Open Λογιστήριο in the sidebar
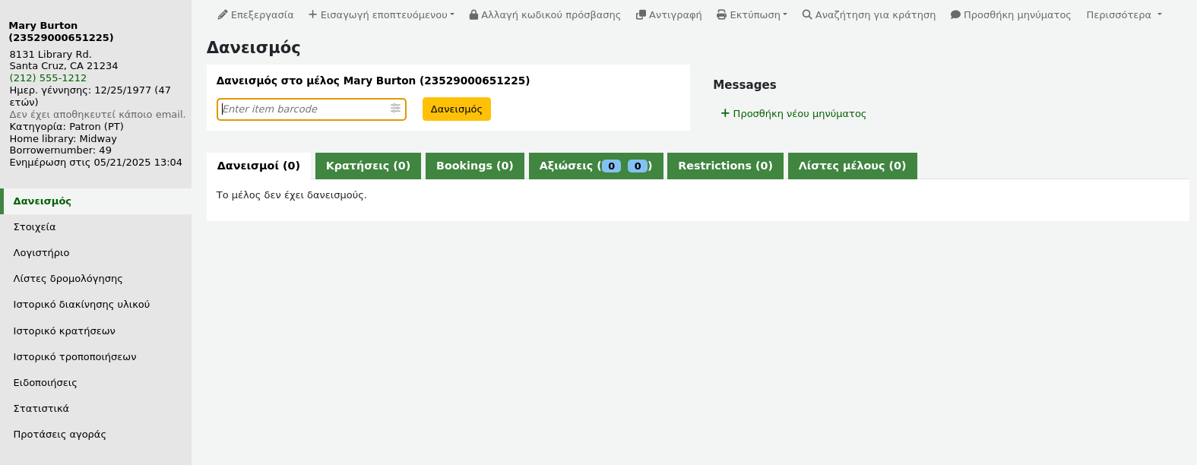Image resolution: width=1197 pixels, height=465 pixels. click(41, 253)
